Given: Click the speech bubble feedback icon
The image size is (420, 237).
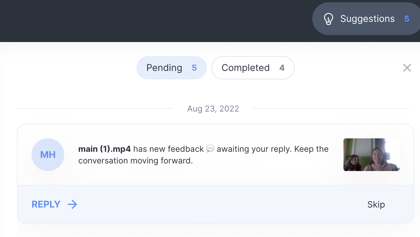Looking at the screenshot, I should pos(210,149).
